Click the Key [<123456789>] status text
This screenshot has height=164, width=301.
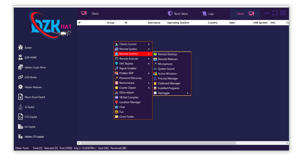(85, 148)
